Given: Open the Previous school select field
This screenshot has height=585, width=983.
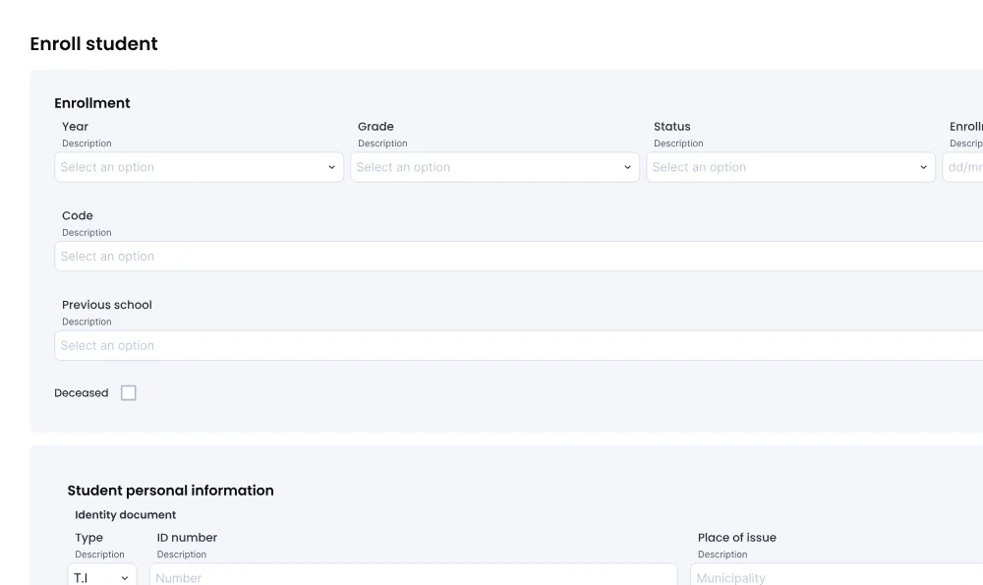Looking at the screenshot, I should click(x=518, y=345).
